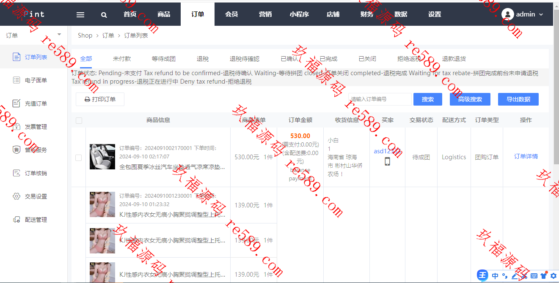Click the Logistics delivery method cell
Image resolution: width=559 pixels, height=283 pixels.
pos(454,157)
